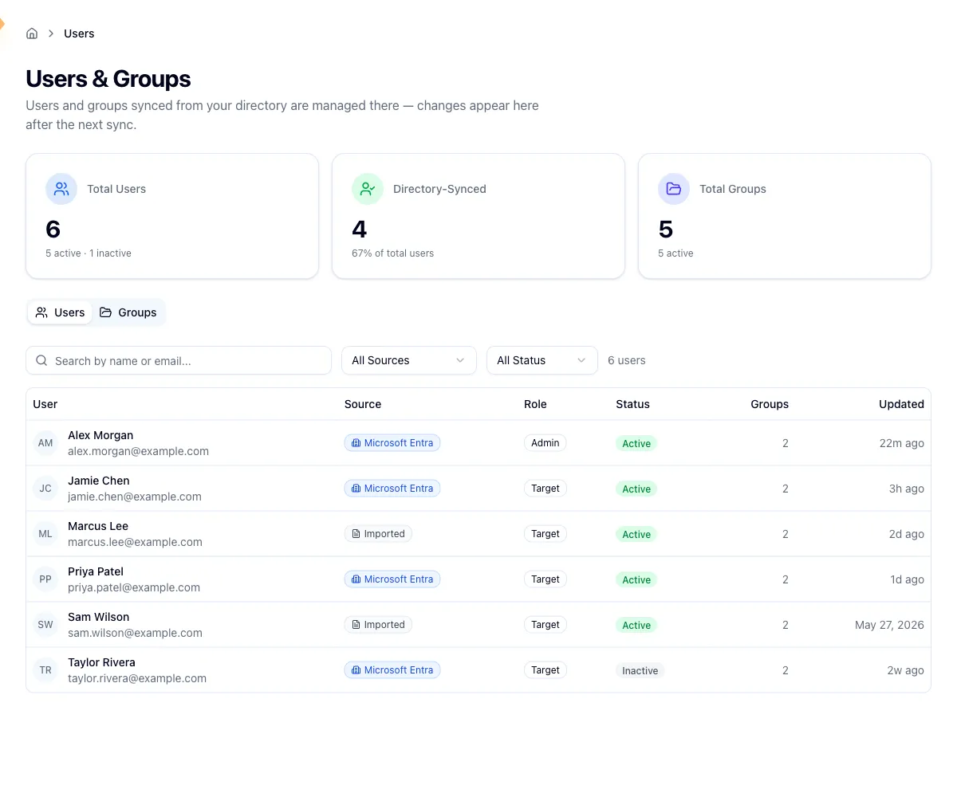Click the Total Users card
This screenshot has height=797, width=957.
[172, 216]
